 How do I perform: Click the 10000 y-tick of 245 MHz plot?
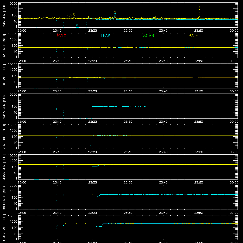pos(13,4)
